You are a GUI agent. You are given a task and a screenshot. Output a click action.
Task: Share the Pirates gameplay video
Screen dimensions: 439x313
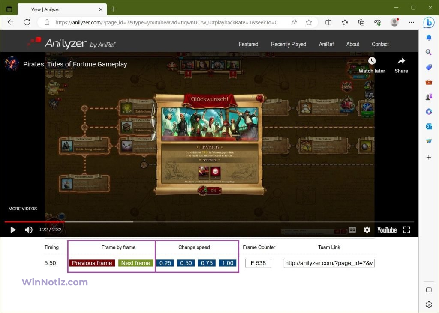click(401, 64)
